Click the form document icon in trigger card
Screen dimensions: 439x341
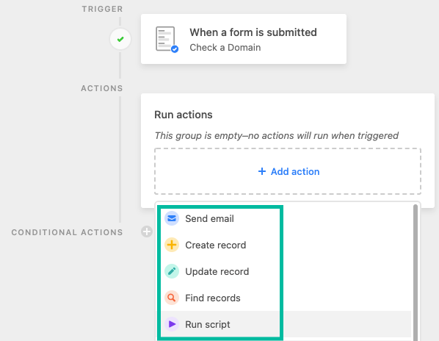click(167, 39)
